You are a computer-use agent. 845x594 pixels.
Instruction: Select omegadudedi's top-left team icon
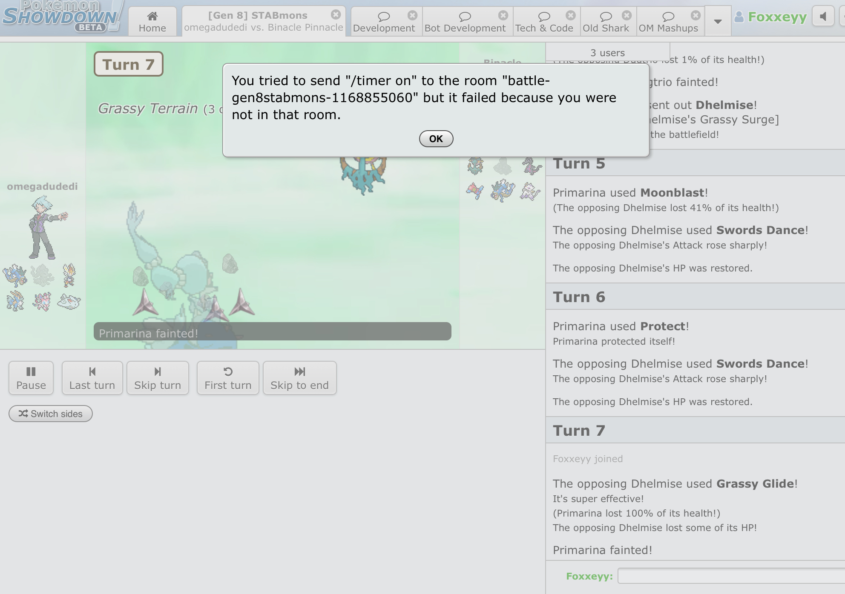[x=15, y=275]
